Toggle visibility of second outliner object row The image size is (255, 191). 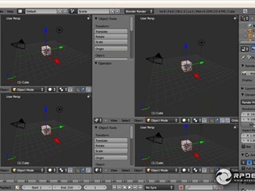click(245, 36)
